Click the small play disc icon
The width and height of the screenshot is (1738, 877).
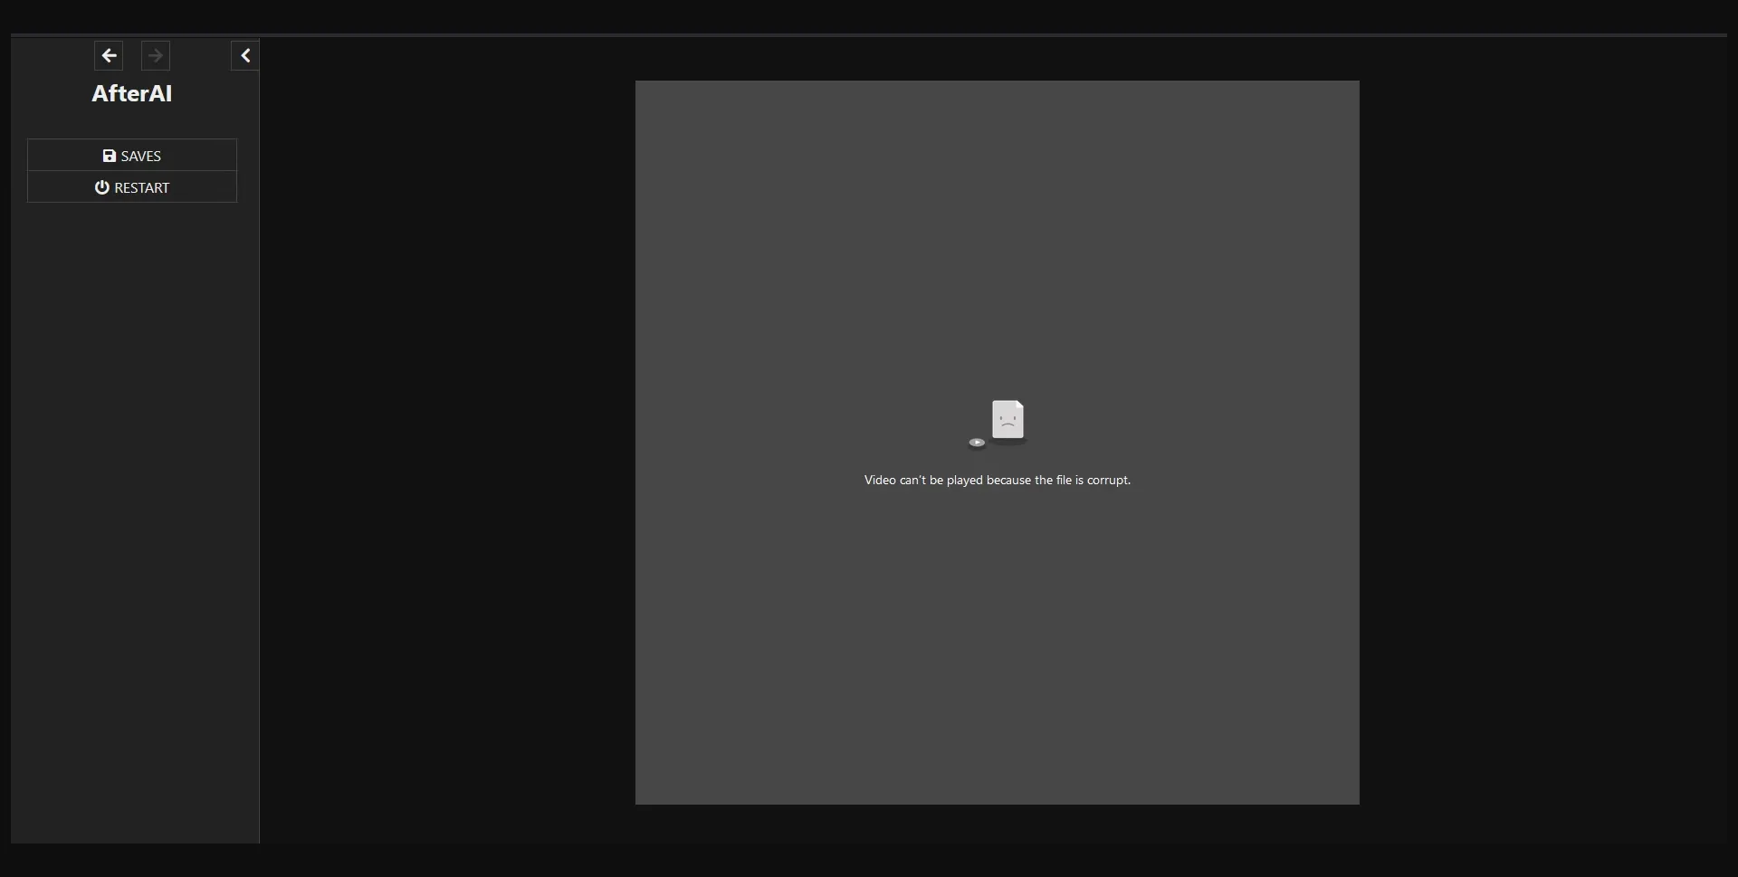[977, 443]
